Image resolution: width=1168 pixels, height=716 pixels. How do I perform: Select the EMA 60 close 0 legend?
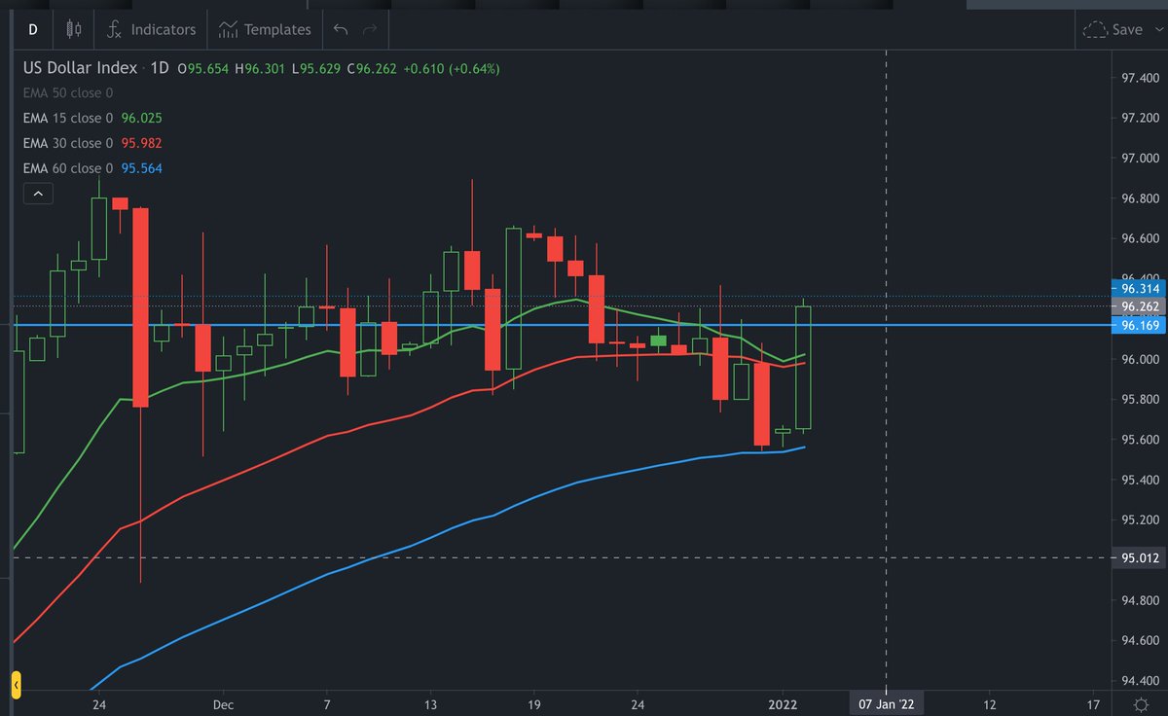click(68, 168)
